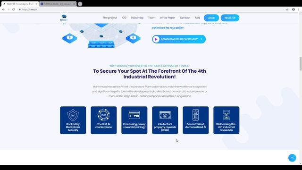
Task: Click the REGISTER button
Action: point(230,18)
